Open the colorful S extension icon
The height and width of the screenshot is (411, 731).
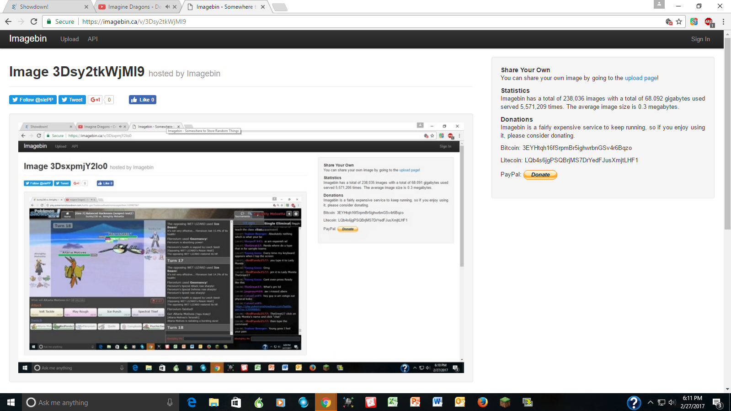694,21
